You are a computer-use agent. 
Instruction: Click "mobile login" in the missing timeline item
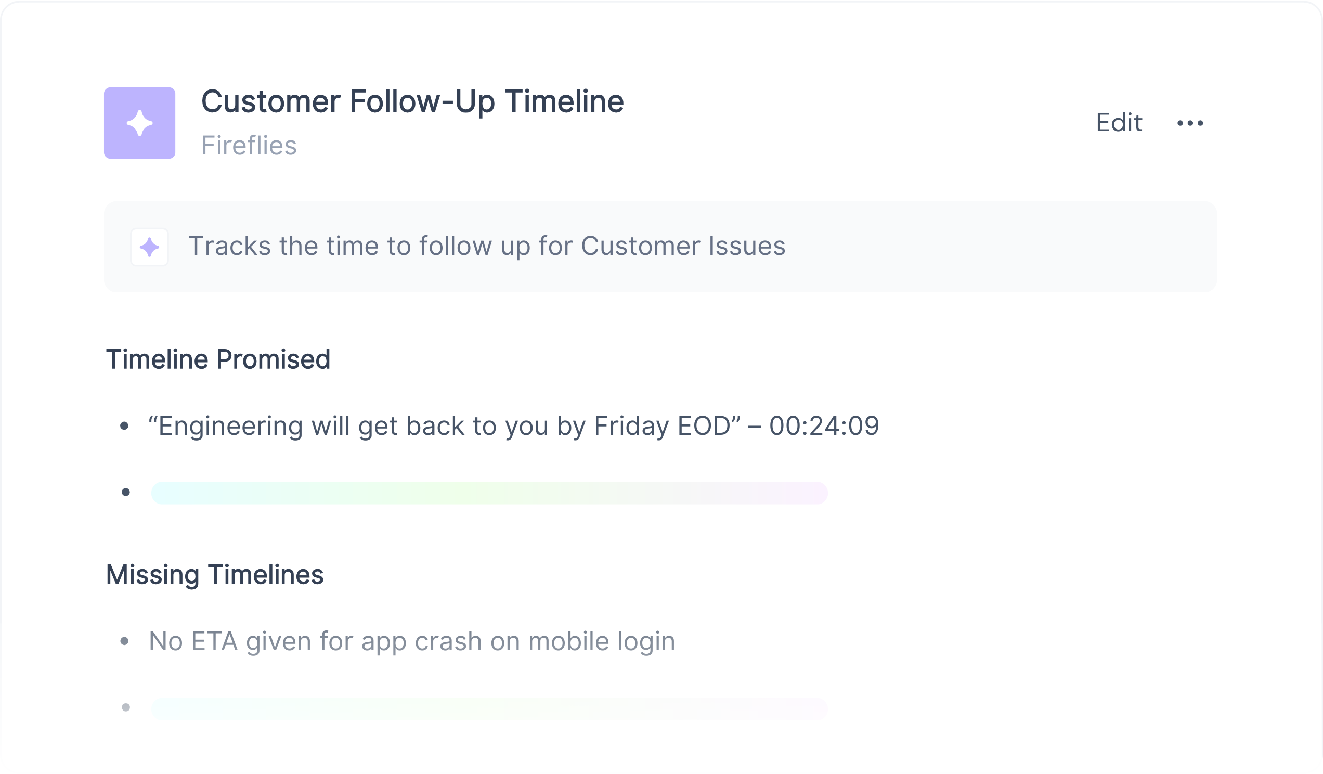[x=601, y=641]
